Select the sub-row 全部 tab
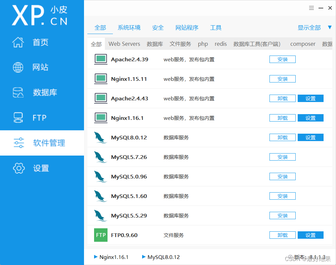 (96, 44)
